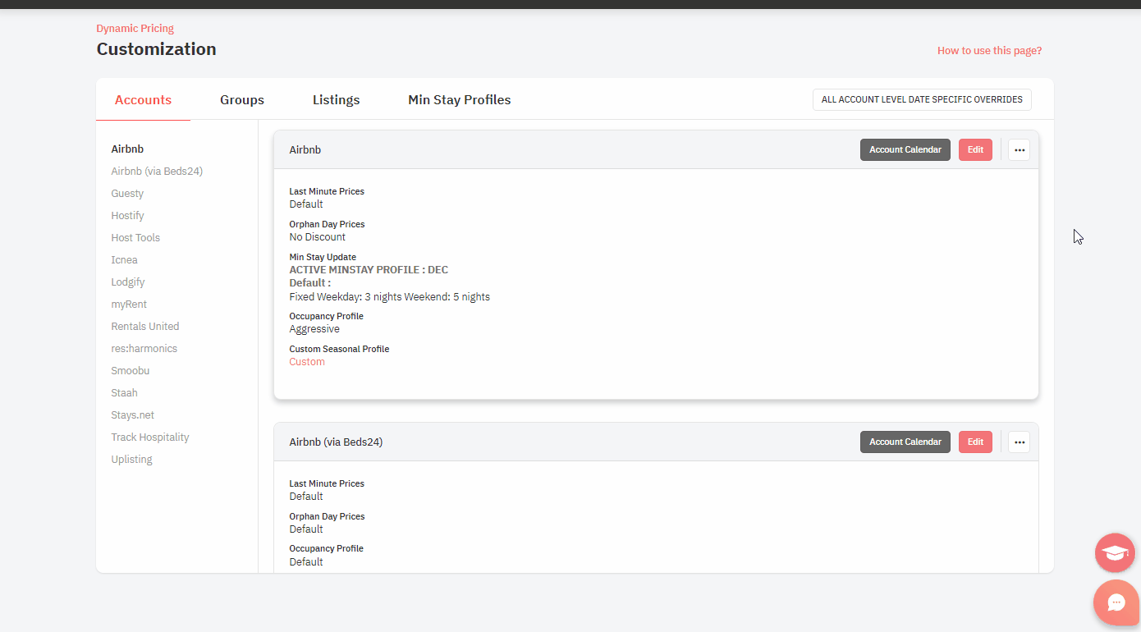Open All Account Level Date Specific Overrides

922,99
